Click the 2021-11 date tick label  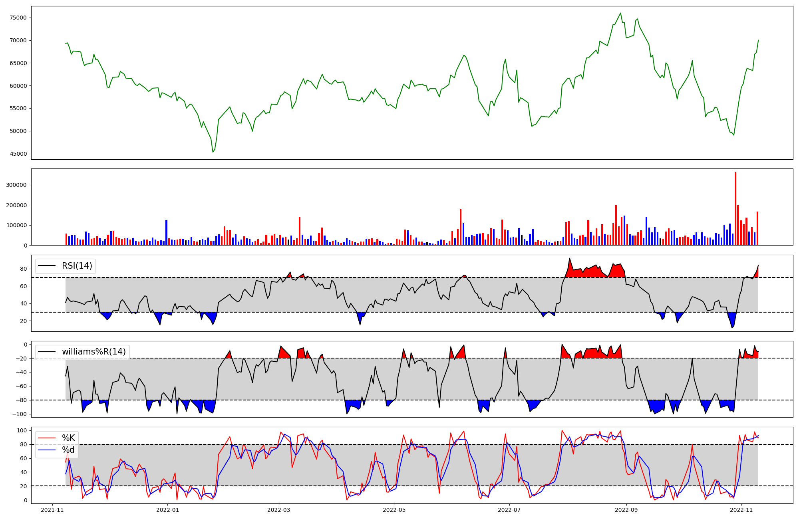(x=52, y=510)
